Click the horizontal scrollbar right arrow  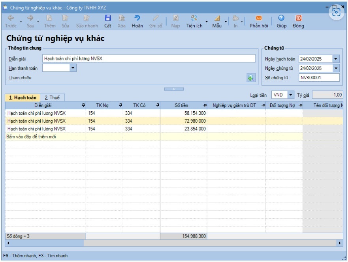pos(340,243)
